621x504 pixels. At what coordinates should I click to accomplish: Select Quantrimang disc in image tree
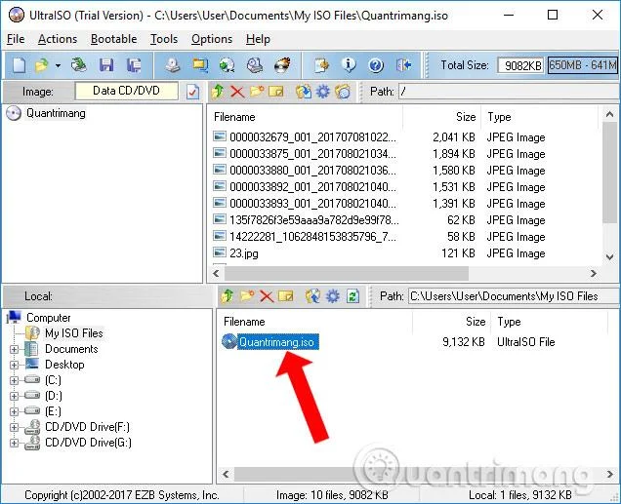(56, 113)
